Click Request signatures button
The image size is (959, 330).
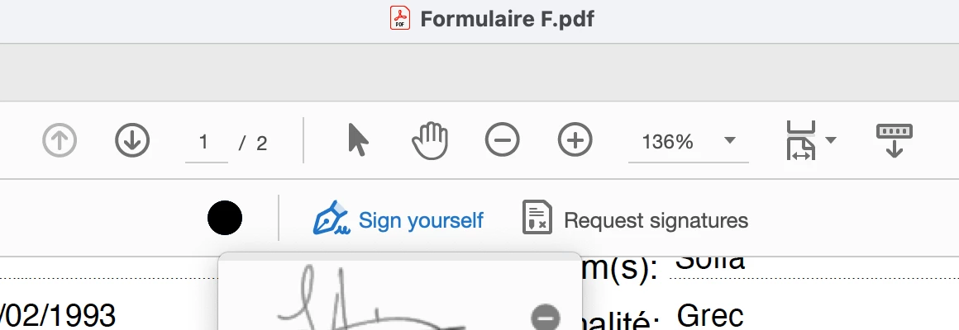635,219
